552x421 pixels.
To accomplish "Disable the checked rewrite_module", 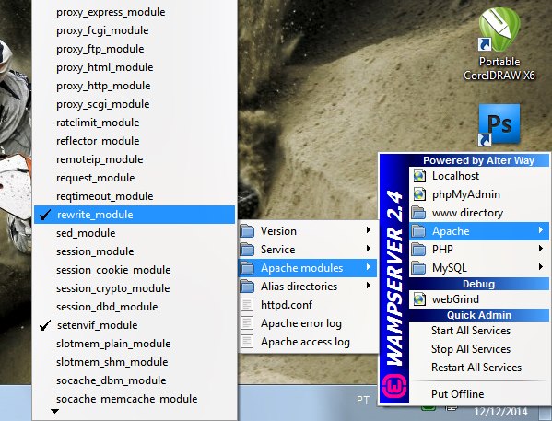I will (135, 215).
